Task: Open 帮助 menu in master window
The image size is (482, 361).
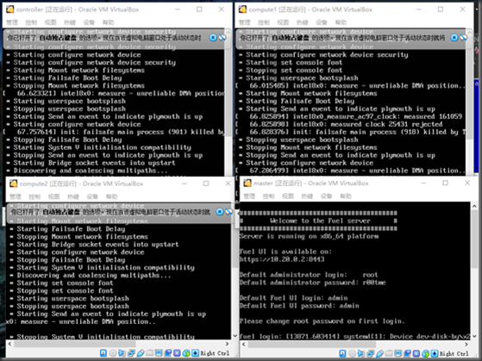Action: (x=346, y=196)
